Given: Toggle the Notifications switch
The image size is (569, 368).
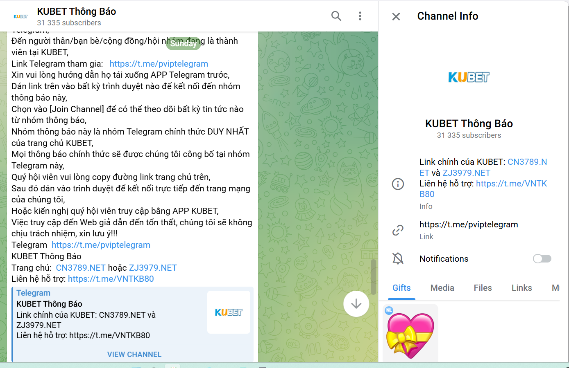Looking at the screenshot, I should 542,259.
